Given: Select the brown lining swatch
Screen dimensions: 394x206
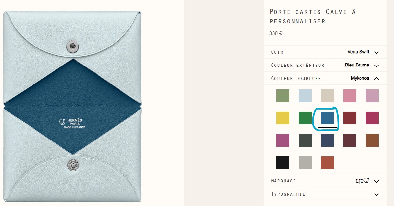Looking at the screenshot, I should coord(372,140).
